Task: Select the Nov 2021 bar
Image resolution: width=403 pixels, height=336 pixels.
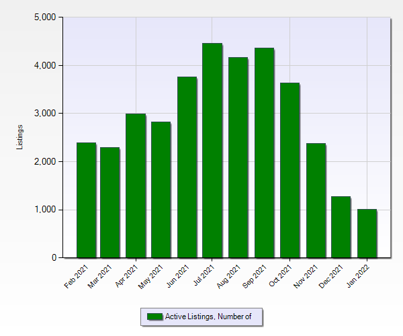Action: [315, 200]
